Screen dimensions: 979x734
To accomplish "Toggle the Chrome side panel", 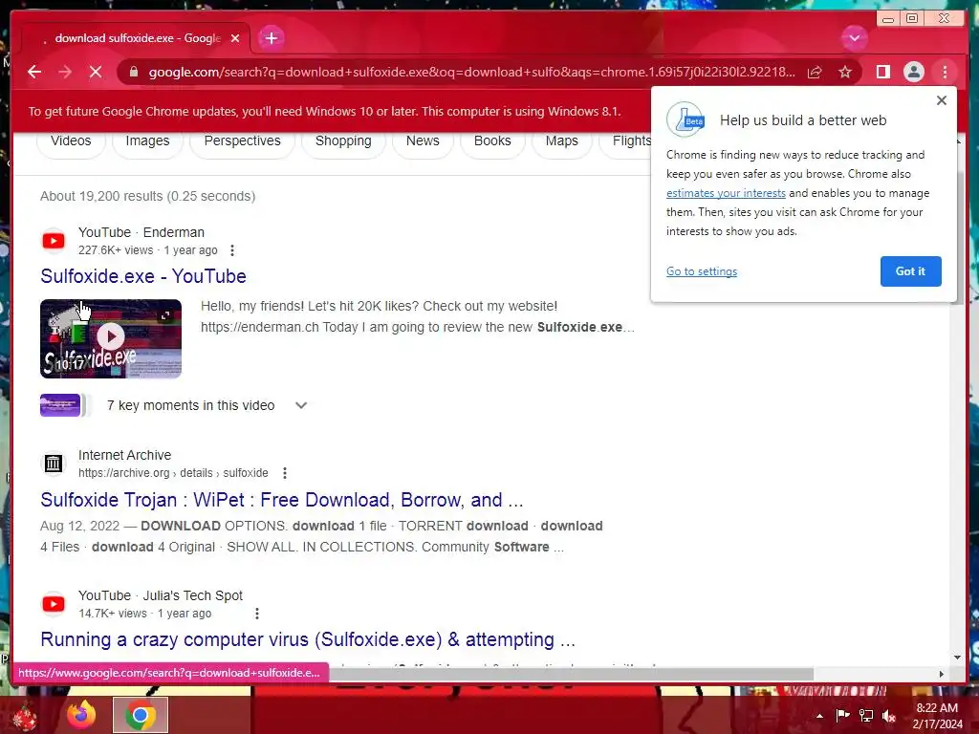I will click(882, 72).
